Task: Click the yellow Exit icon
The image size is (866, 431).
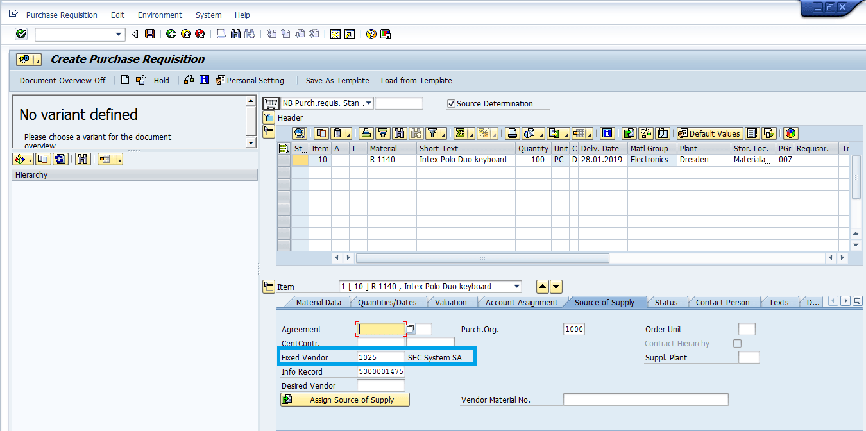Action: click(185, 34)
